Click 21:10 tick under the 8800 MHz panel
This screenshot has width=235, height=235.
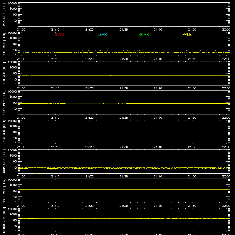[x=55, y=206]
